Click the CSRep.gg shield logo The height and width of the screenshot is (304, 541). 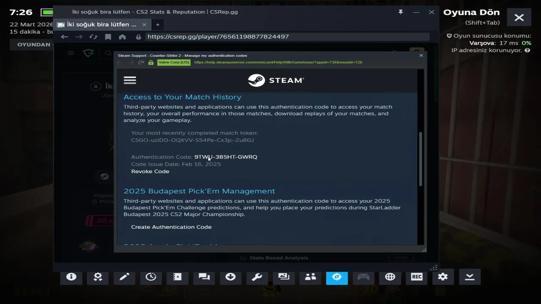point(88,53)
